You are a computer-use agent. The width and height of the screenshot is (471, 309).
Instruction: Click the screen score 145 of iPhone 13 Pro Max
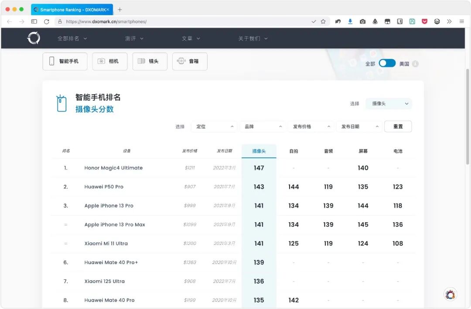pos(363,224)
